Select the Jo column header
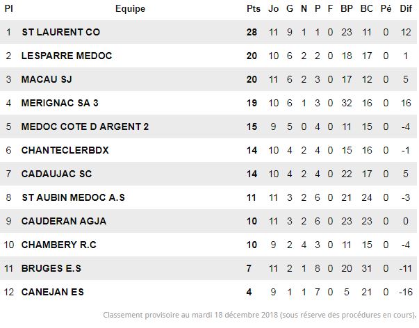 (x=273, y=8)
